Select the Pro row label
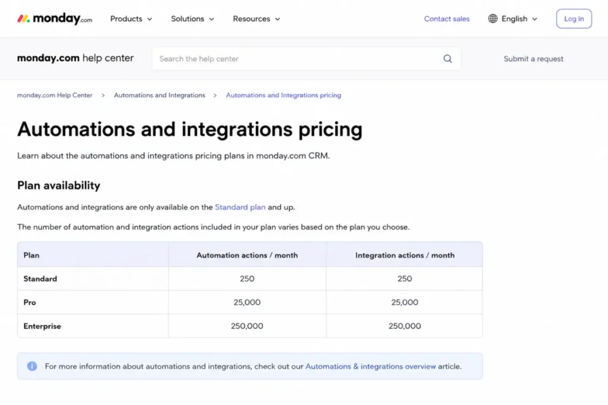Image resolution: width=608 pixels, height=405 pixels. pos(30,302)
